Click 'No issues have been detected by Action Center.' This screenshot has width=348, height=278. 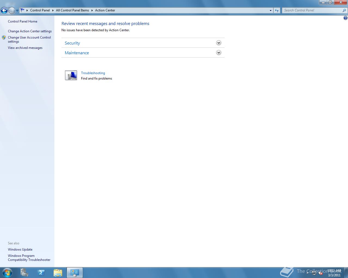(x=95, y=30)
